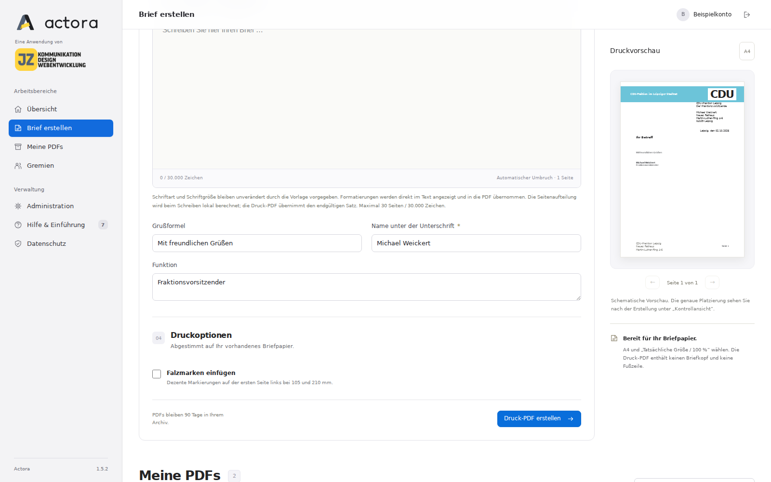The width and height of the screenshot is (771, 482).
Task: Click the Hilfe & Einführung question icon
Action: click(x=18, y=225)
